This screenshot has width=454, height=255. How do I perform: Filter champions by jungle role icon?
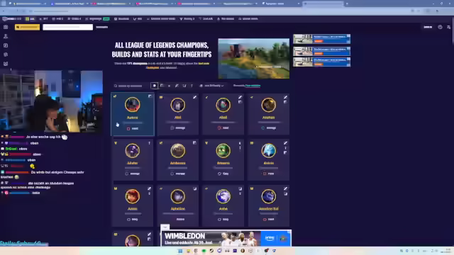(169, 86)
